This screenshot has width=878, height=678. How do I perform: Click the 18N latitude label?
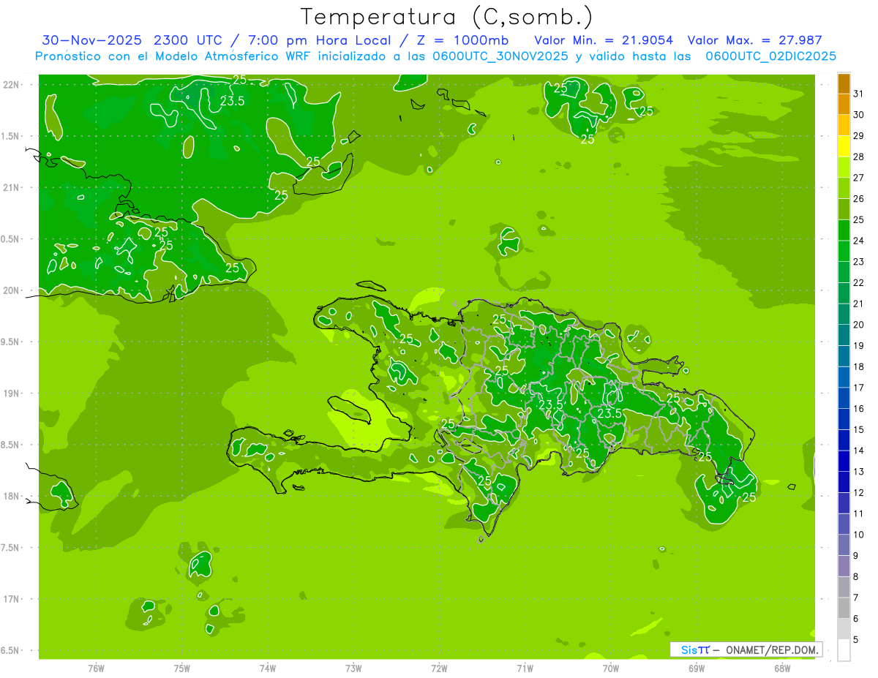[x=12, y=496]
